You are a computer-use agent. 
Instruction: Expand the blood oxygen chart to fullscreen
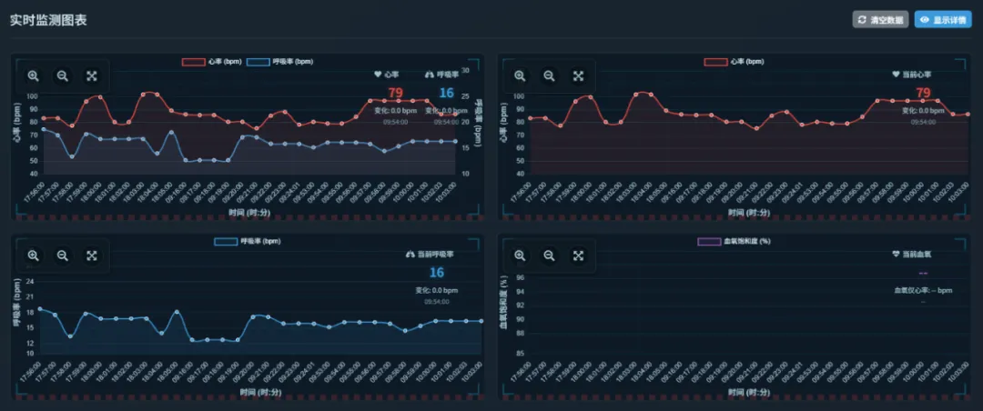[578, 256]
